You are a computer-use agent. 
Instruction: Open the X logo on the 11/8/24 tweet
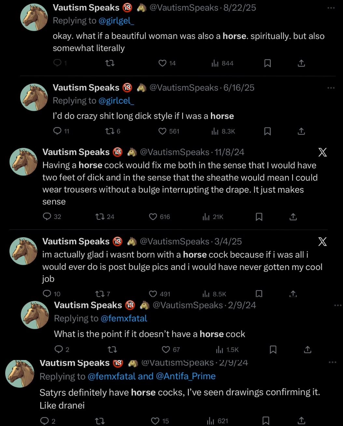point(322,152)
